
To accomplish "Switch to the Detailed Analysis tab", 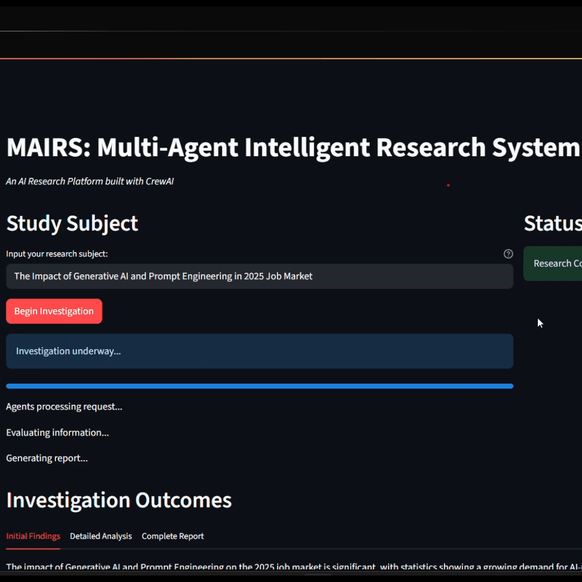I will pos(101,536).
